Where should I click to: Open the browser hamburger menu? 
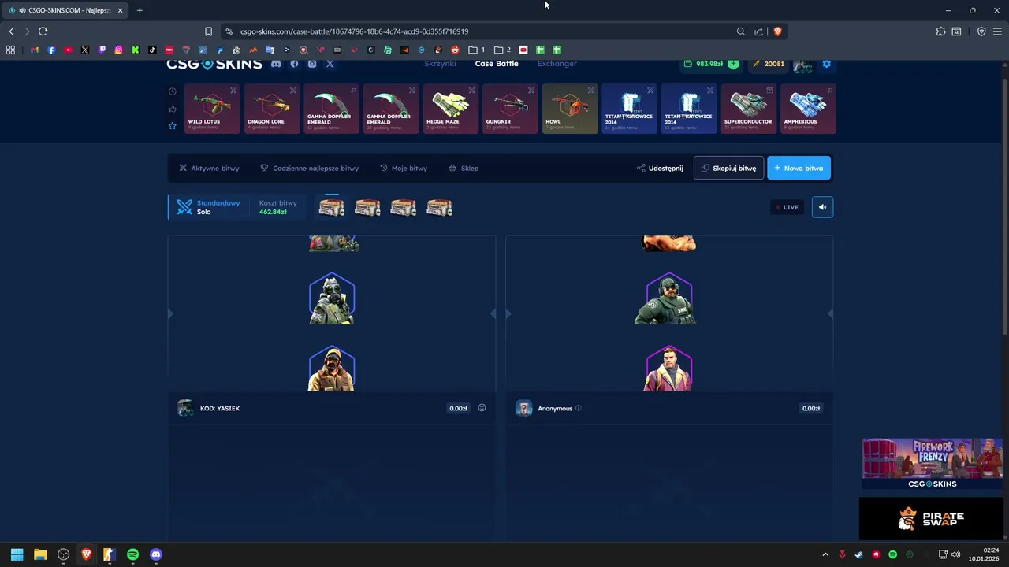click(997, 31)
